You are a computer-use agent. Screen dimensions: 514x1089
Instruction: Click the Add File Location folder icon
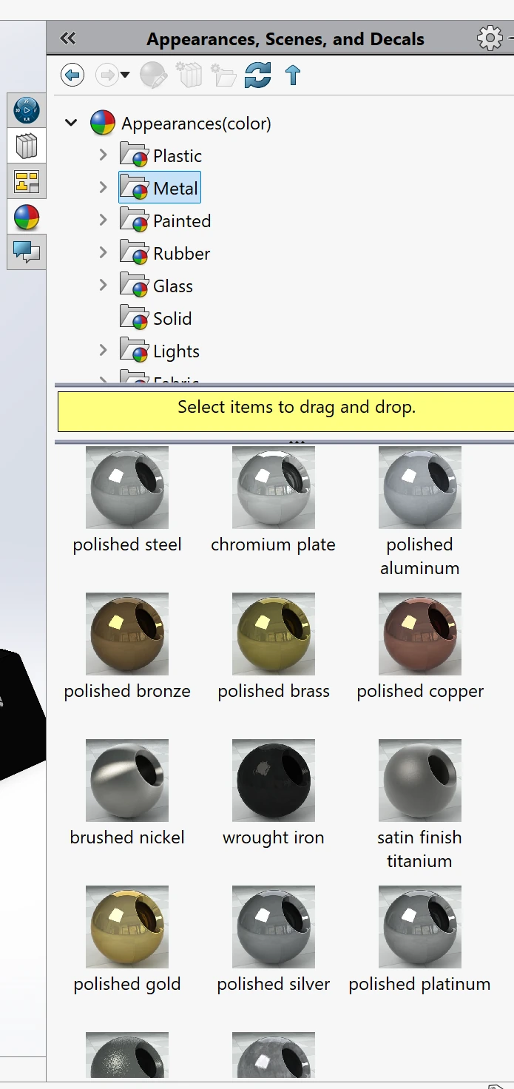point(223,75)
